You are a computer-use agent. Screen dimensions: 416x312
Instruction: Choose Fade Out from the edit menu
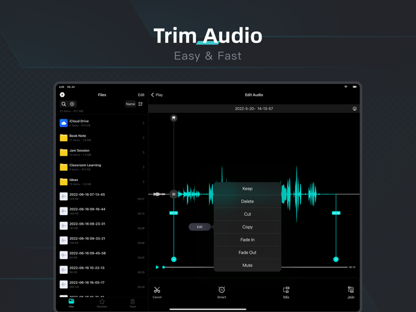coord(247,253)
